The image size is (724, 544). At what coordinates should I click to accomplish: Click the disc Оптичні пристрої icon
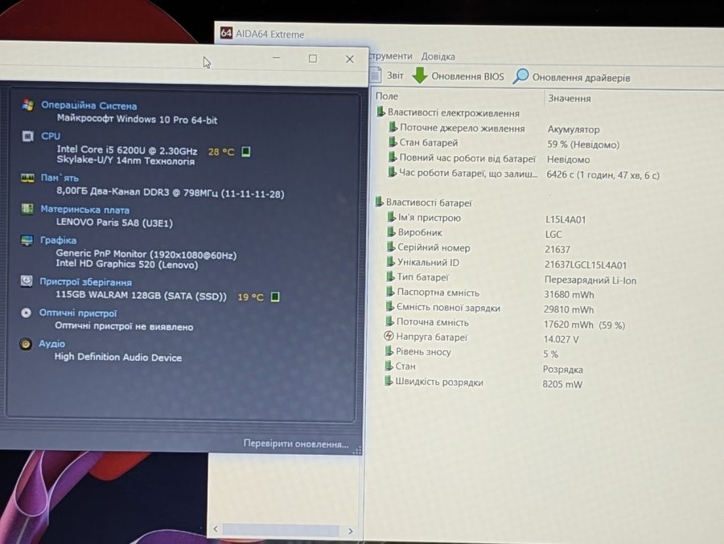tap(26, 313)
